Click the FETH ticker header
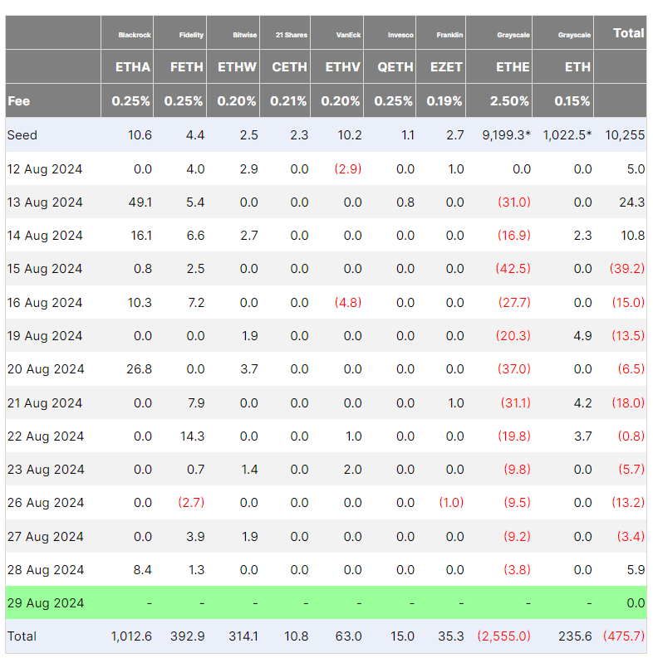 click(185, 67)
